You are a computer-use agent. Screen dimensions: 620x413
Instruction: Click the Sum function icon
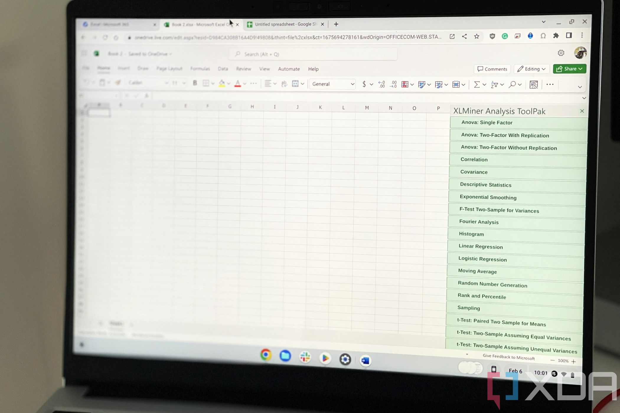pyautogui.click(x=477, y=83)
